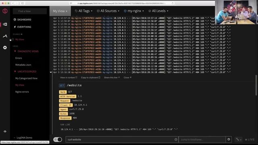Click View in context
Screen dimensions: 258x145
click(x=69, y=77)
